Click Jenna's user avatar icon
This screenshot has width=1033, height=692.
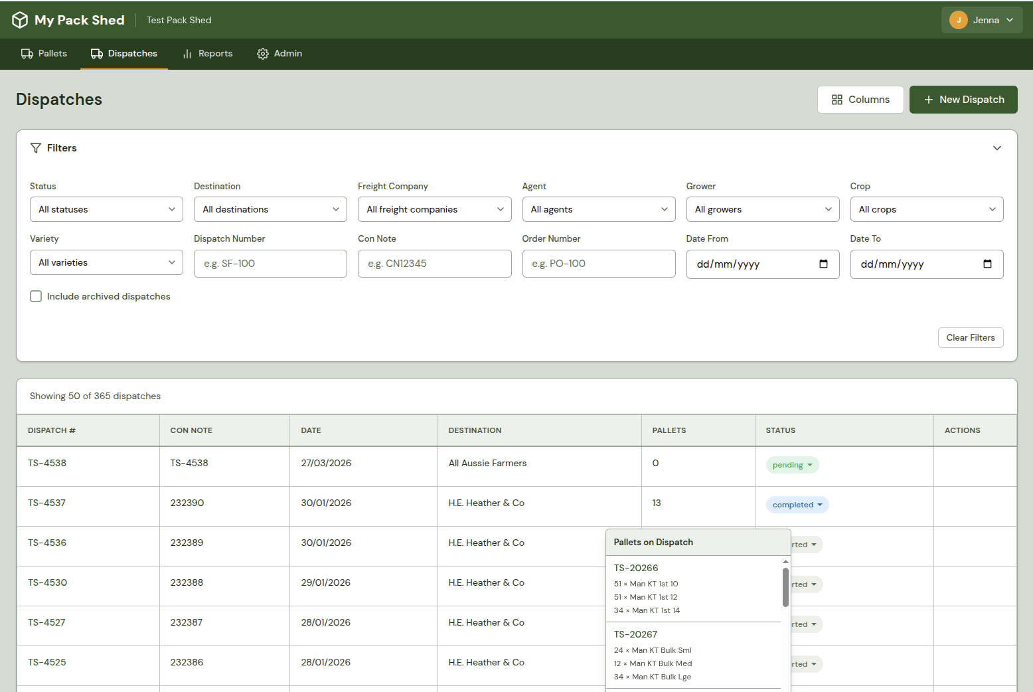958,20
